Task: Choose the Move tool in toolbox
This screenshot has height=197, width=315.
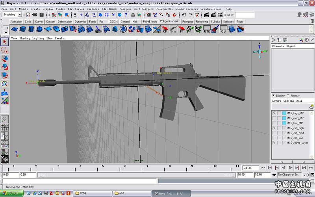Action: point(5,58)
